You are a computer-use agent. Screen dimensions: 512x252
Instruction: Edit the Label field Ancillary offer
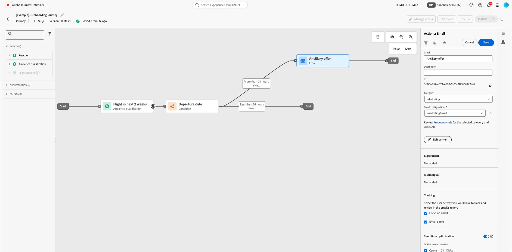(x=458, y=59)
